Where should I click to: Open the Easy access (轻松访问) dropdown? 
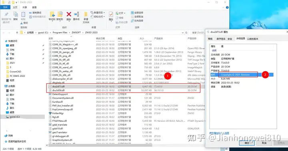pos(98,17)
